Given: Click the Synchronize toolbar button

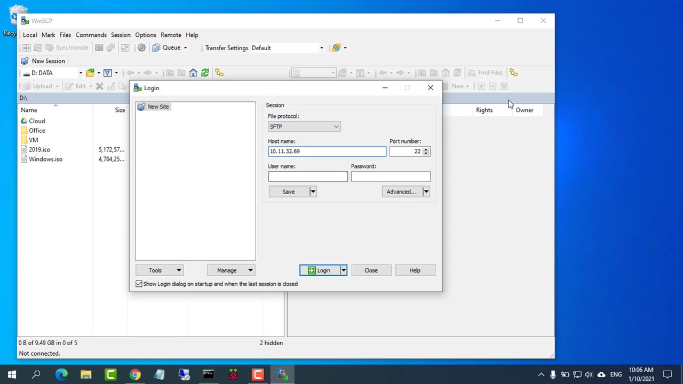Looking at the screenshot, I should click(x=66, y=47).
